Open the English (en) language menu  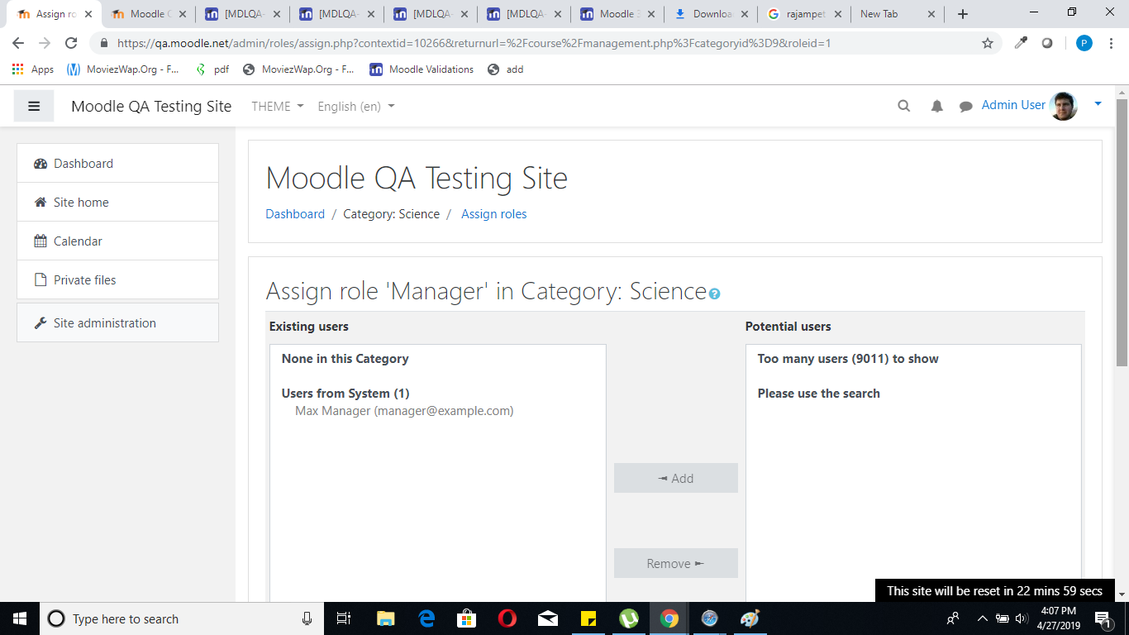click(x=356, y=106)
